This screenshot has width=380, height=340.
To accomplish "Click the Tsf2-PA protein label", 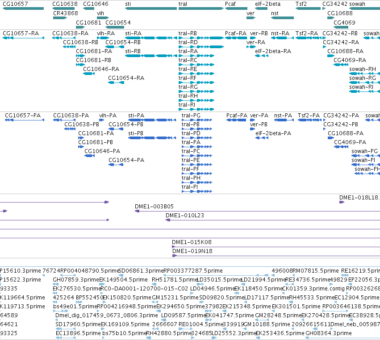I will (309, 116).
